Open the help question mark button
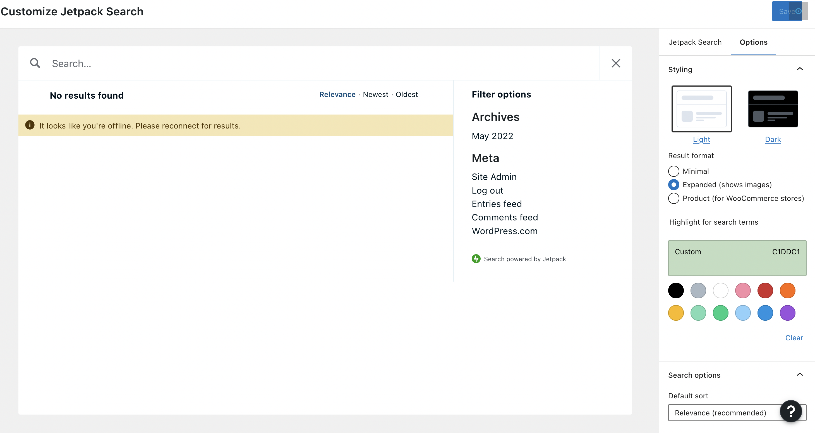Image resolution: width=815 pixels, height=433 pixels. 791,411
